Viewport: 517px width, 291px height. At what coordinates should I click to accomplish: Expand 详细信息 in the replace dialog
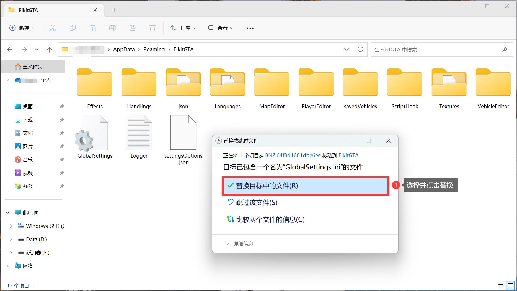pos(239,244)
